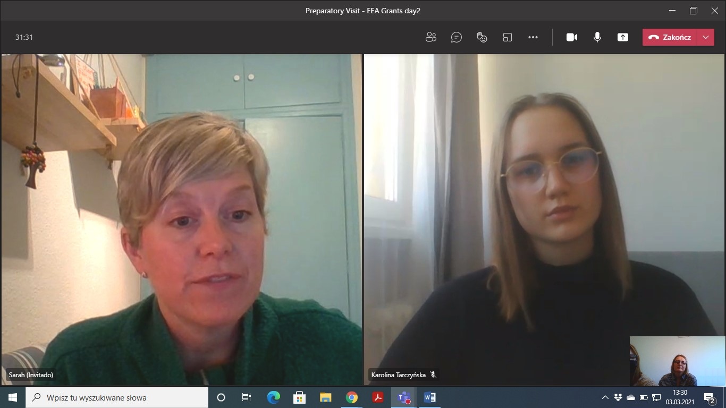
Task: Click the self-view video thumbnail
Action: point(678,361)
